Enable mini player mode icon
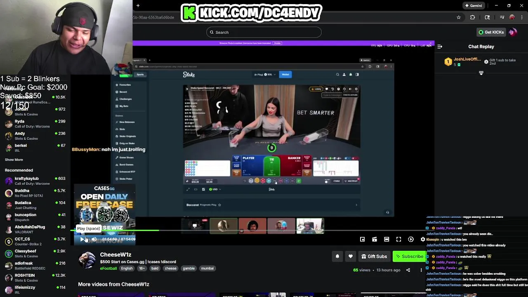 tap(362, 239)
